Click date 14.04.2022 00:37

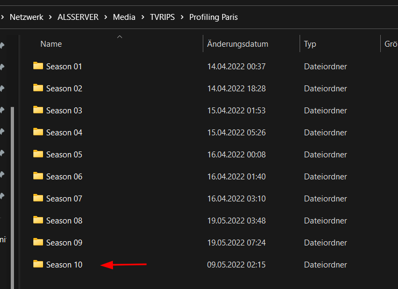236,67
